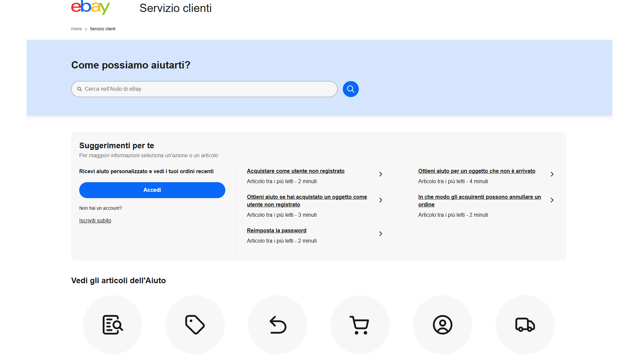
Task: Open 'Reimposta la password' article
Action: click(277, 230)
